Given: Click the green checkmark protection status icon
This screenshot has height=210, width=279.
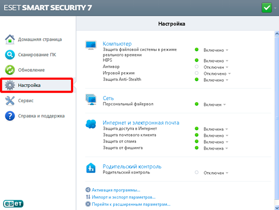Looking at the screenshot, I should click(266, 8).
